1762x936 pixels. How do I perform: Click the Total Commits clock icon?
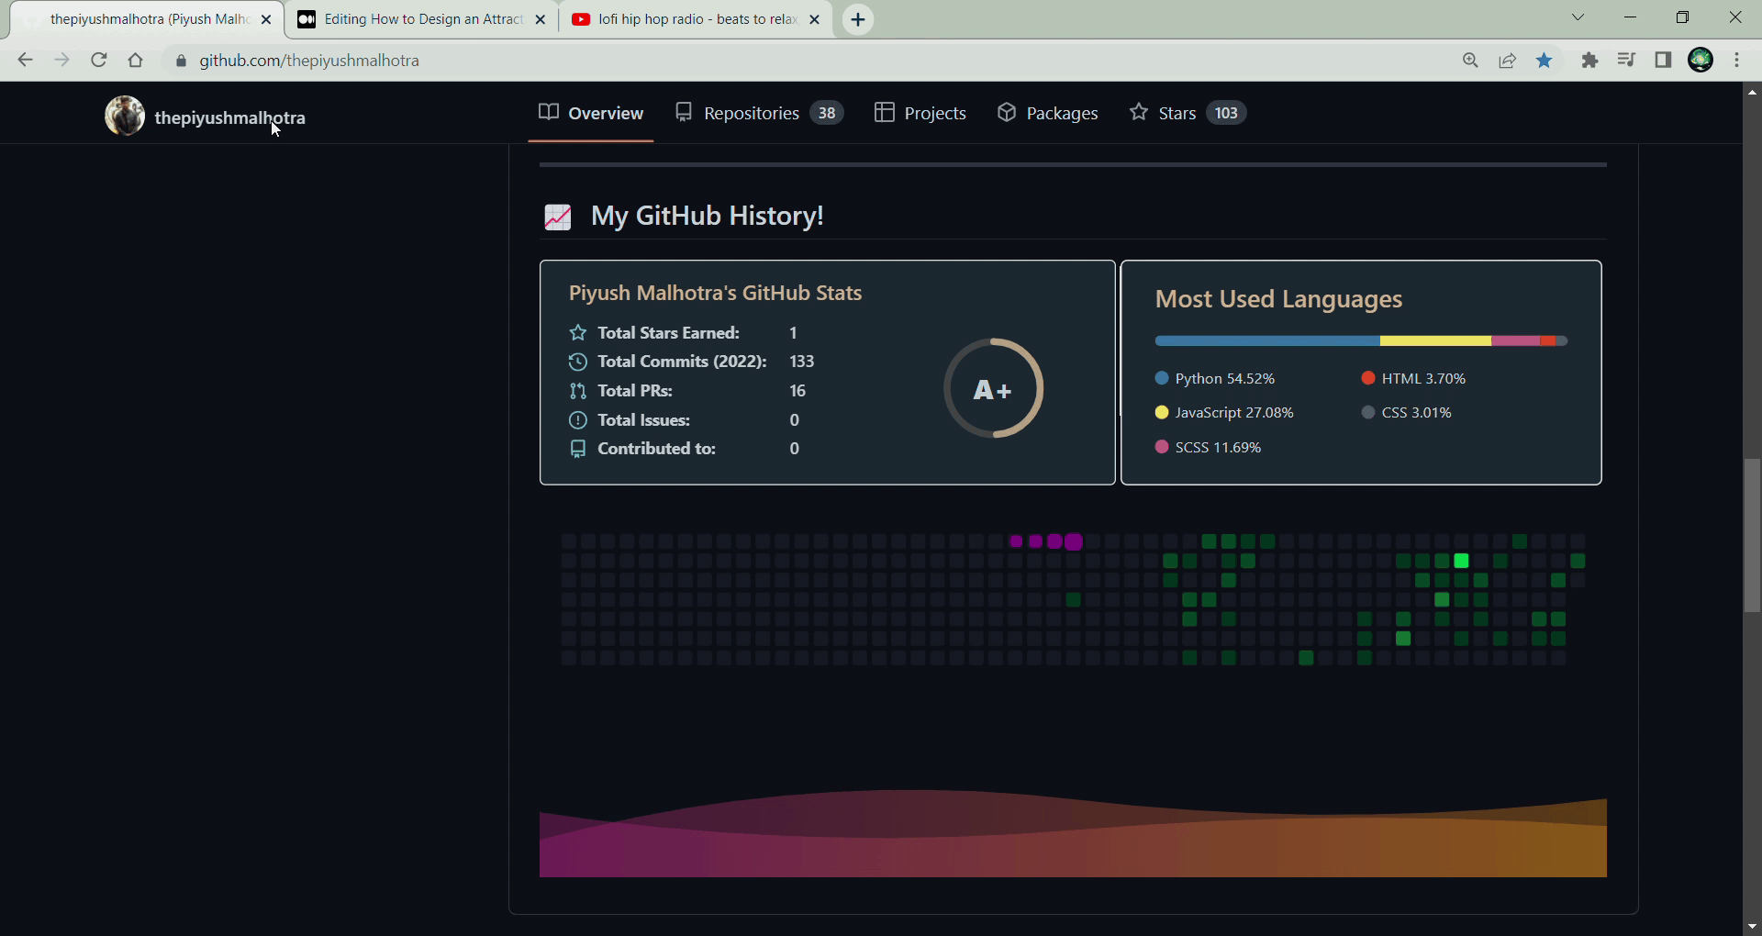577,362
